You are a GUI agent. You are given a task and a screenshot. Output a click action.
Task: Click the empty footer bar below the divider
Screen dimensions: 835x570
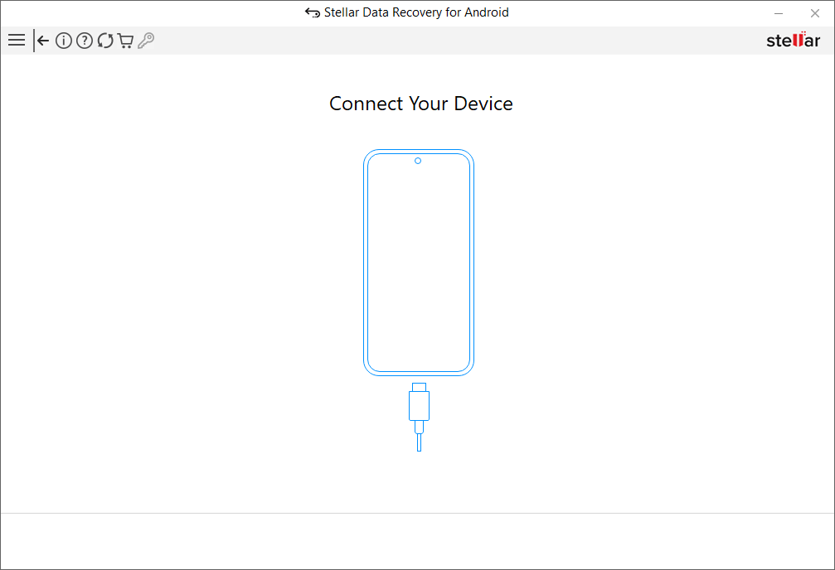coord(417,541)
